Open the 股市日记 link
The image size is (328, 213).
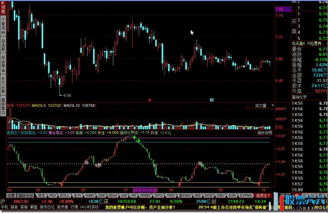click(x=47, y=207)
